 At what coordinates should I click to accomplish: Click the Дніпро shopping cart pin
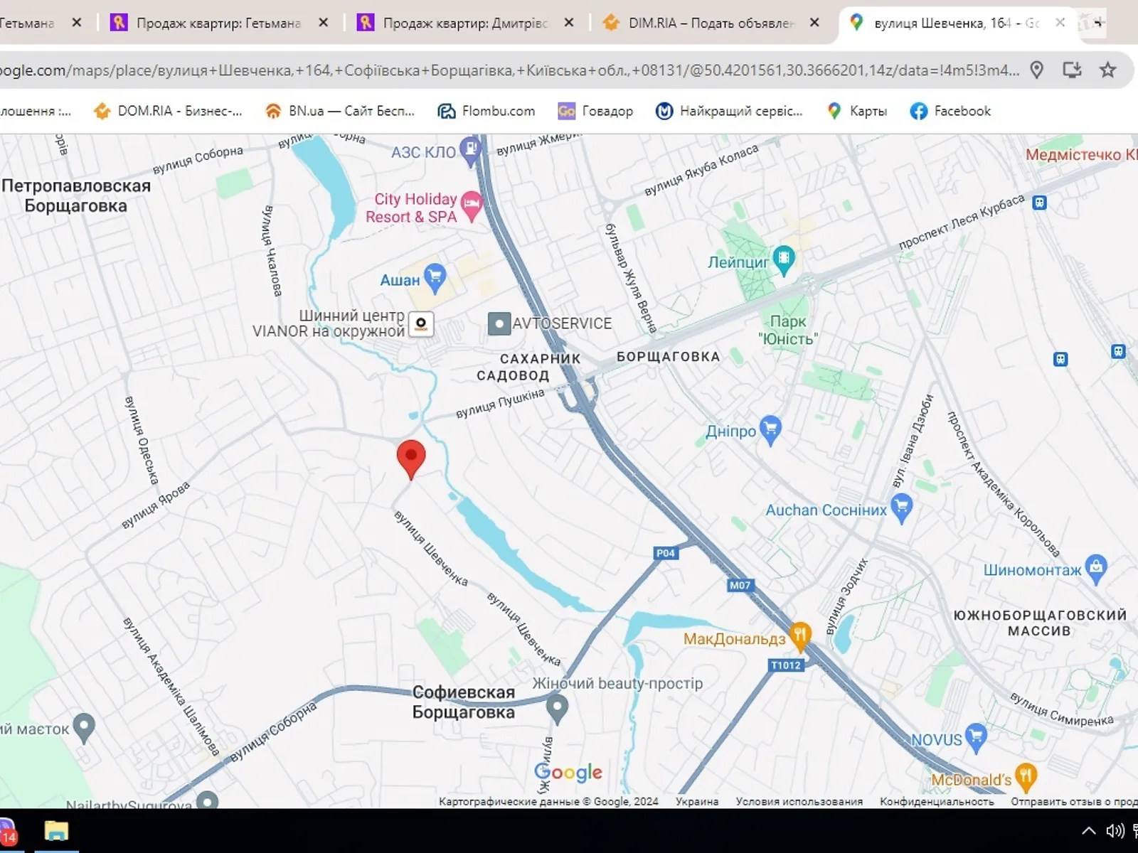770,430
